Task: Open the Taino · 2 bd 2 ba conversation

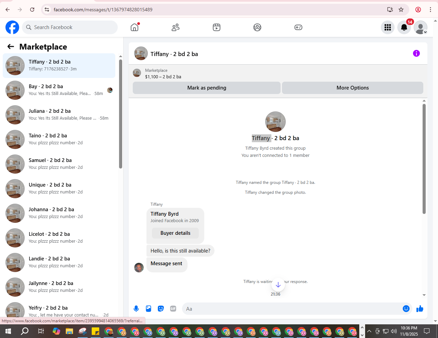Action: pyautogui.click(x=59, y=139)
